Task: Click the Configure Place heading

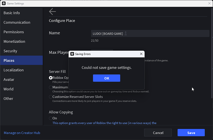Action: click(62, 20)
